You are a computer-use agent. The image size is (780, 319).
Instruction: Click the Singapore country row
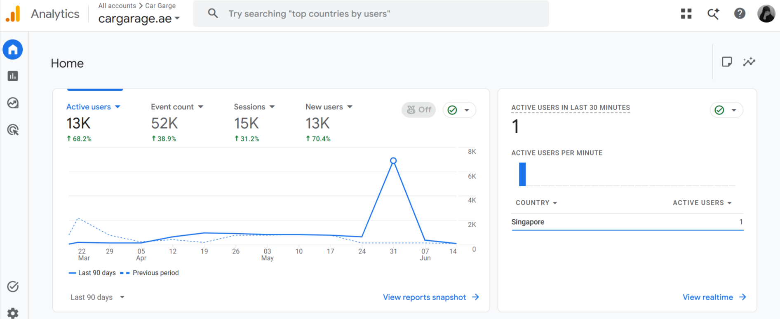pos(627,222)
